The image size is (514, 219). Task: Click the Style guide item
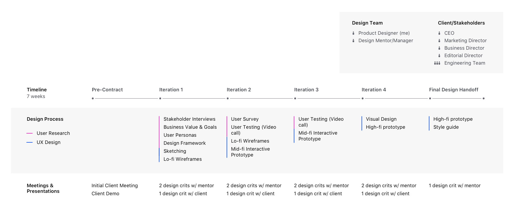tap(446, 127)
